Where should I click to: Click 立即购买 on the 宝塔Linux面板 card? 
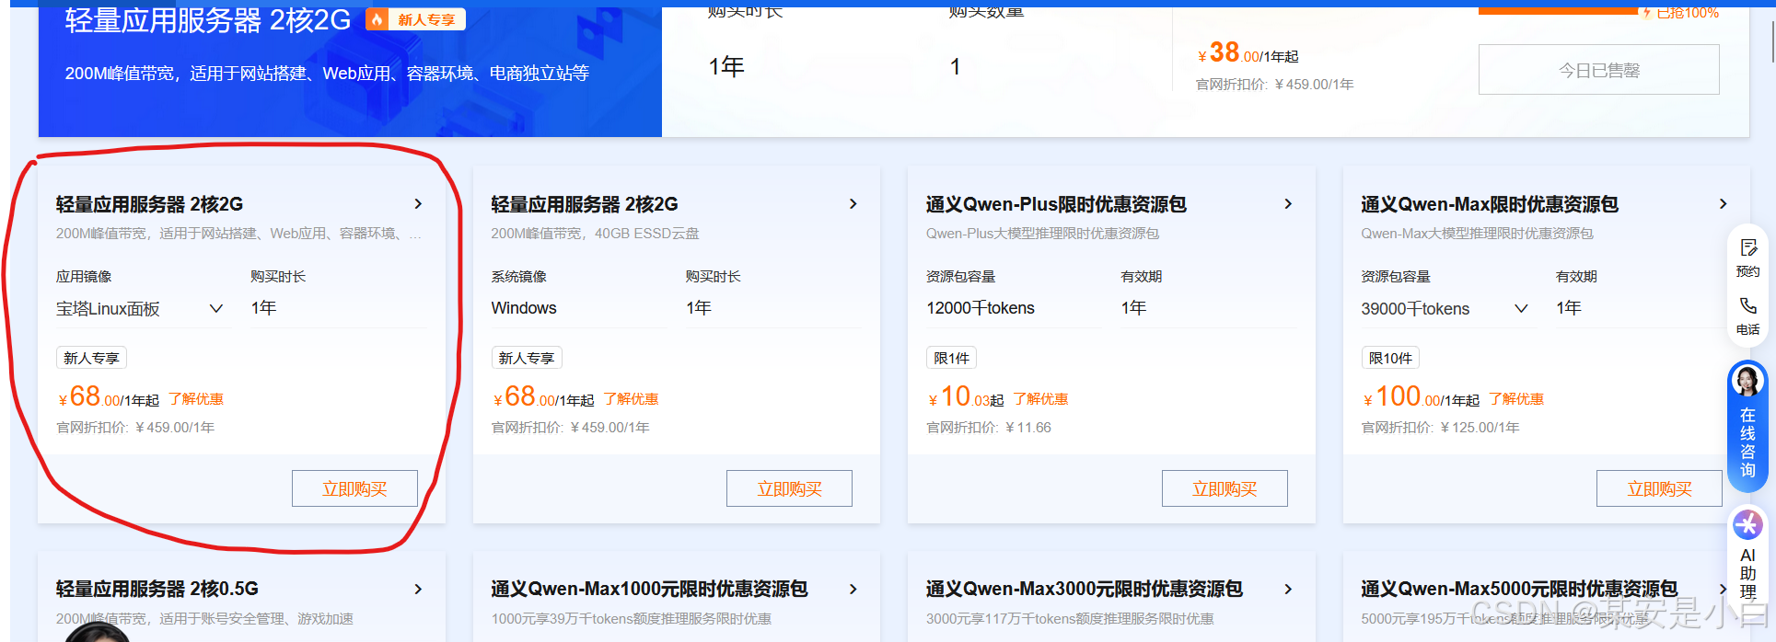pos(354,488)
